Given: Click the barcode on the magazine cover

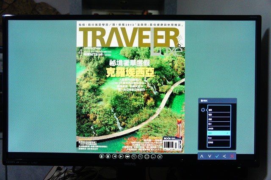Looking at the screenshot, I should (x=170, y=145).
